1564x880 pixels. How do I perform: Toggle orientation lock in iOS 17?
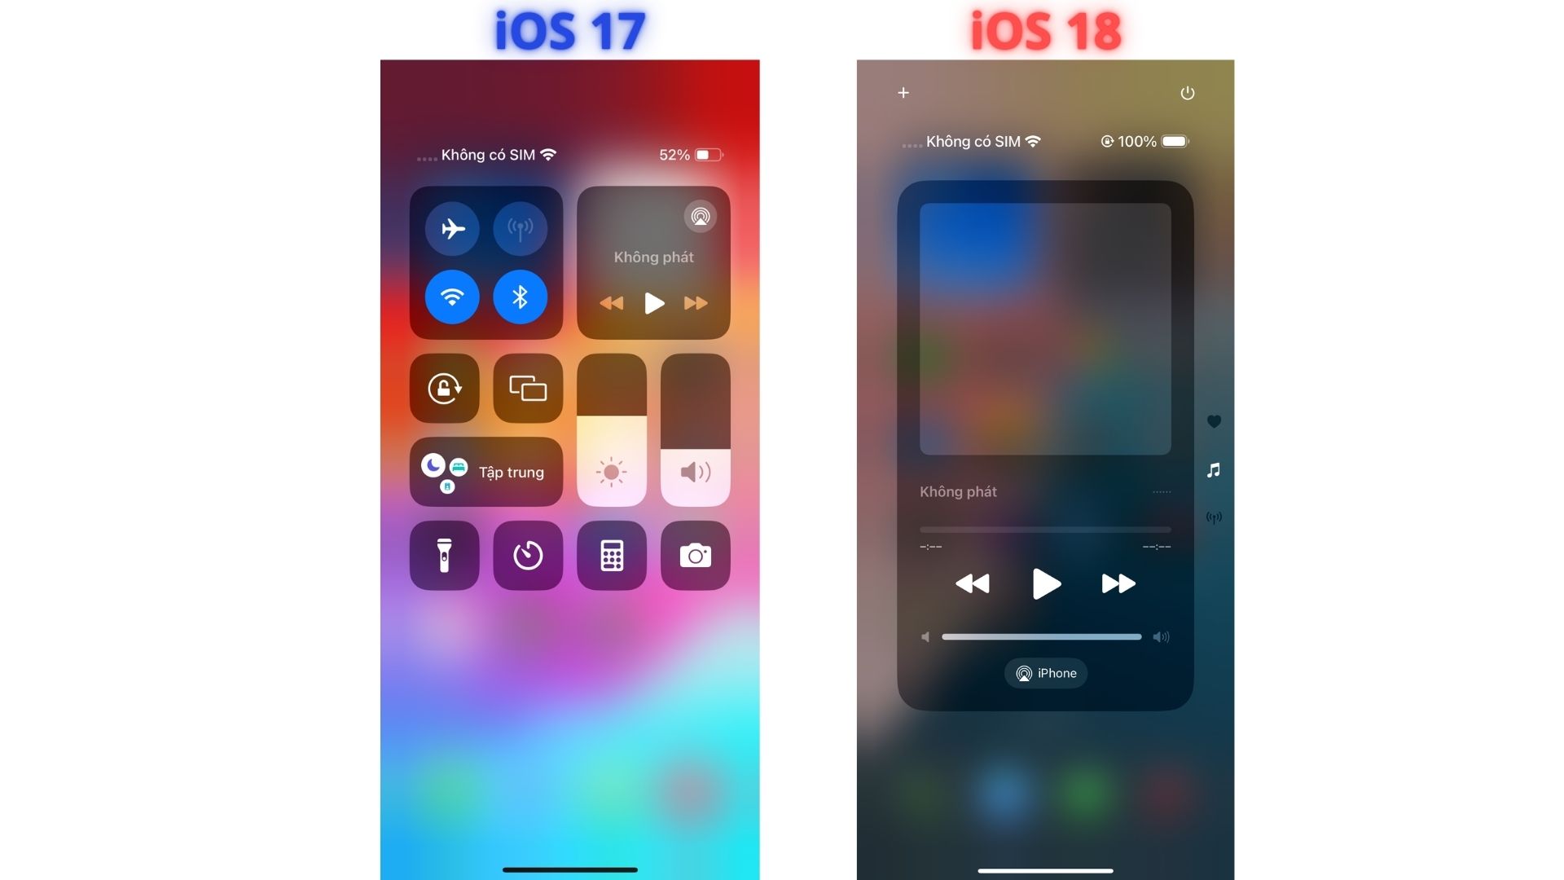(x=447, y=388)
